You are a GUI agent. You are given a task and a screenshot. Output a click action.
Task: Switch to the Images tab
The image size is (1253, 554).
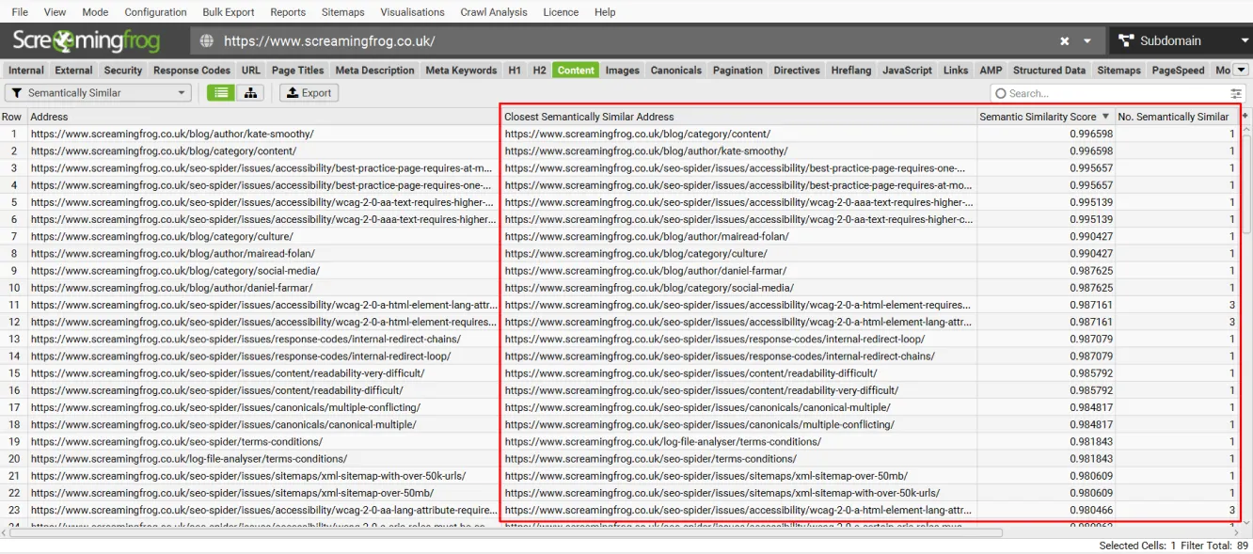pos(622,70)
